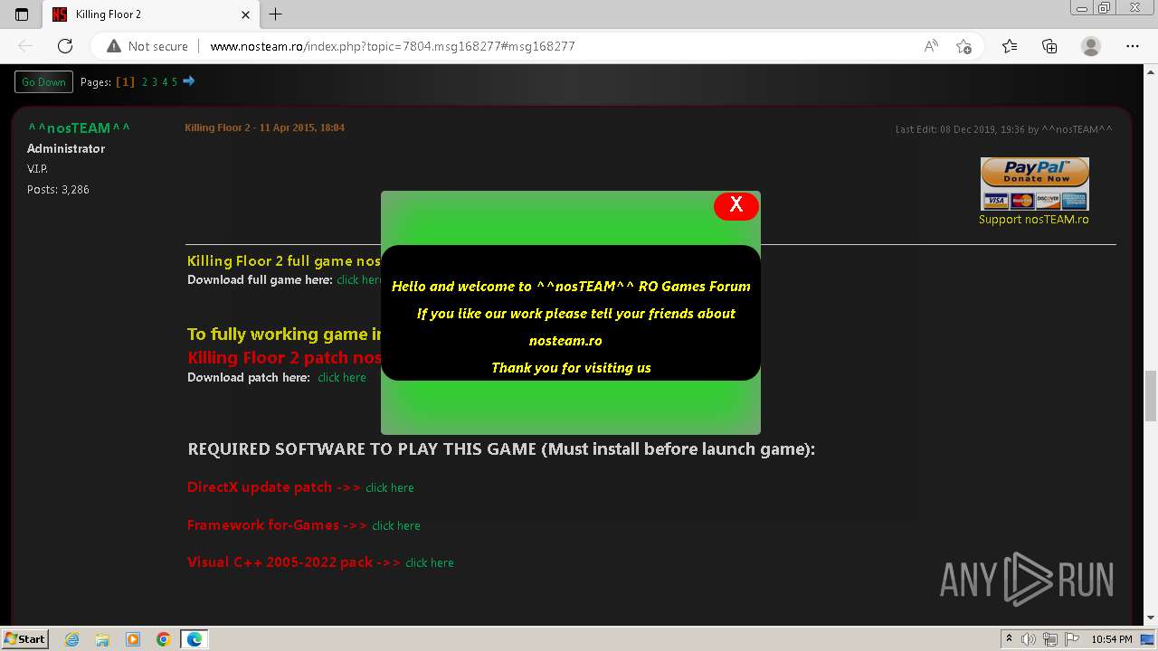This screenshot has height=651, width=1158.
Task: Refresh the current page
Action: (65, 46)
